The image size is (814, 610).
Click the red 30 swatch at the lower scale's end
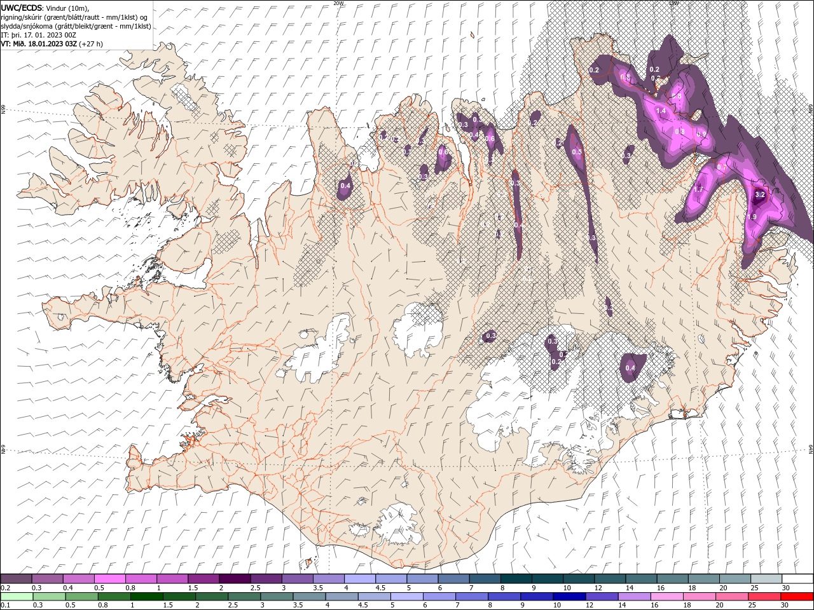pos(797,597)
